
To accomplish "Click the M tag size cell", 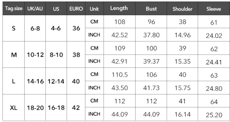I will (x=14, y=55).
